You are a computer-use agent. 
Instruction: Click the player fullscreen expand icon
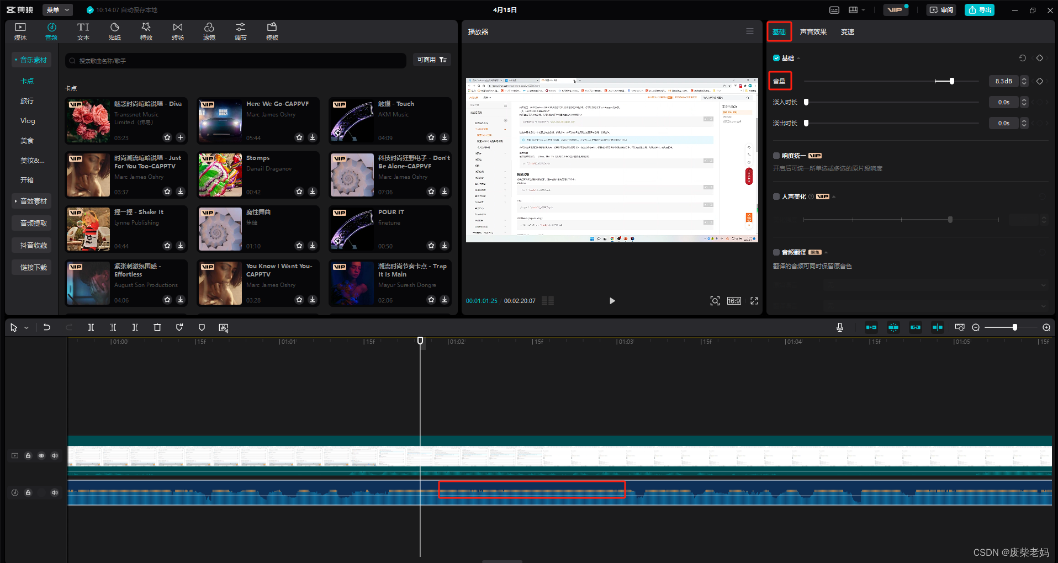(x=754, y=301)
